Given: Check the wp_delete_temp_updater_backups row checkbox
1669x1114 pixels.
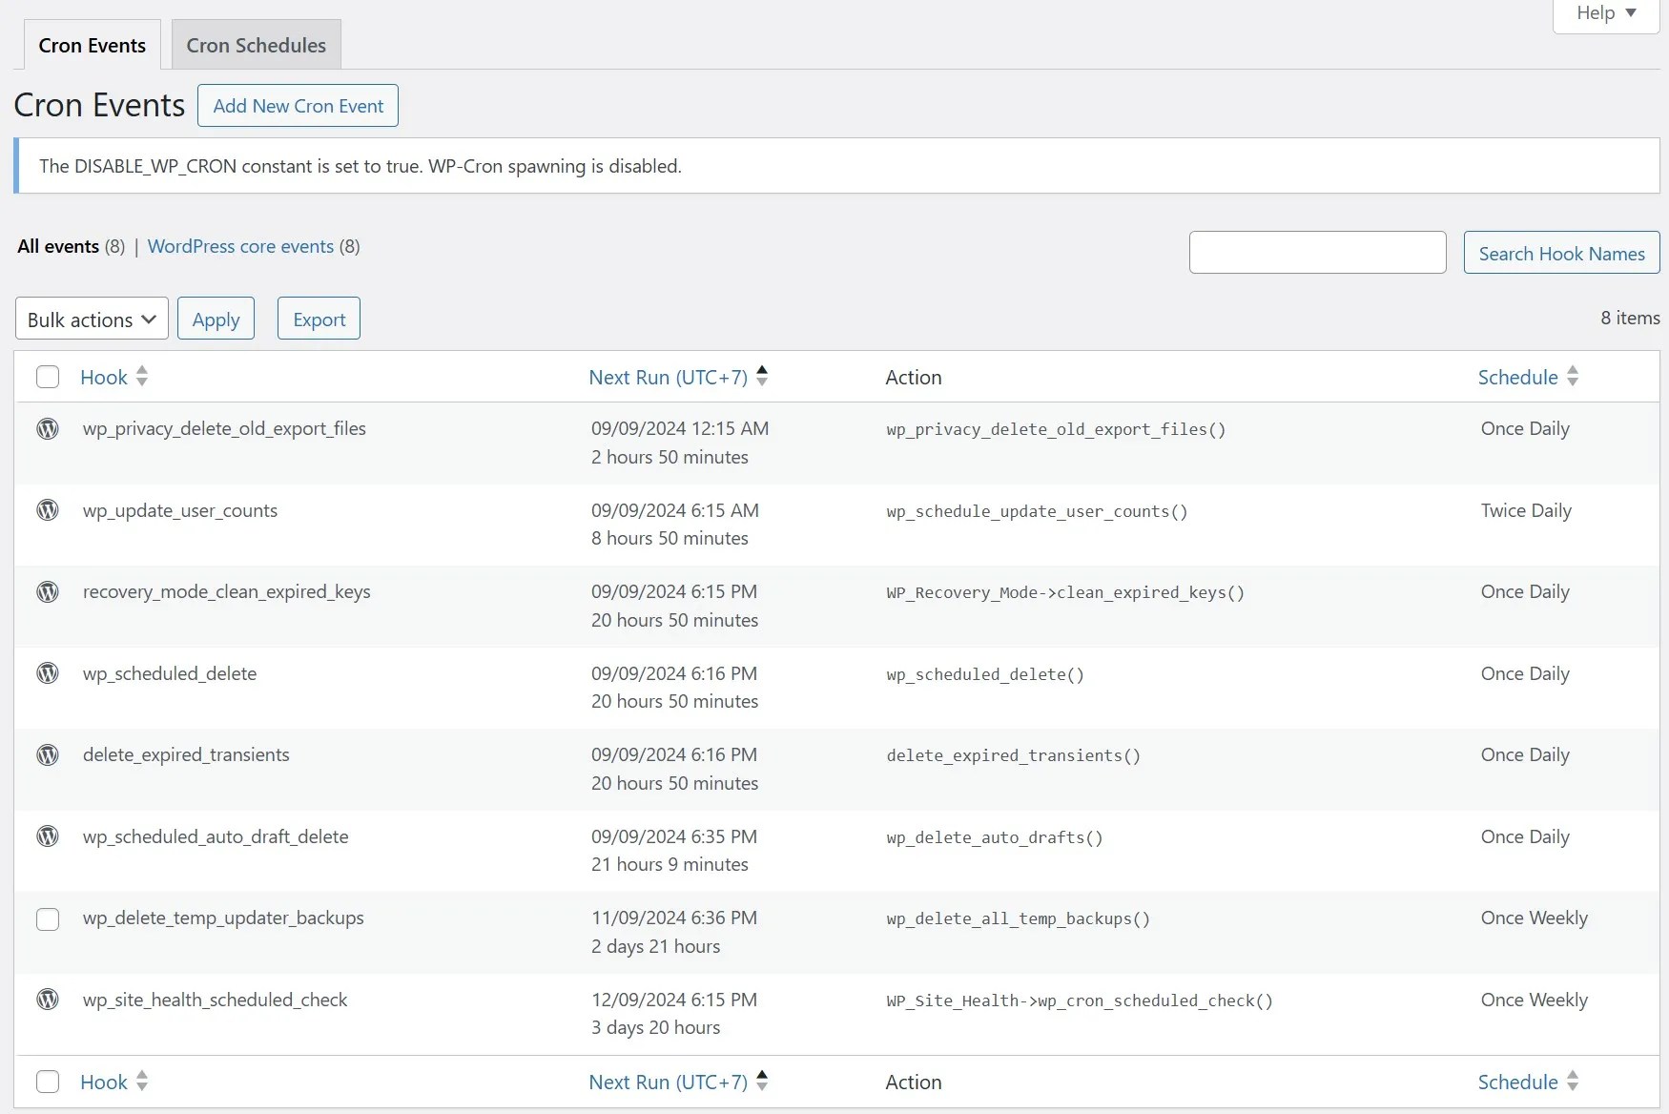Looking at the screenshot, I should (48, 919).
